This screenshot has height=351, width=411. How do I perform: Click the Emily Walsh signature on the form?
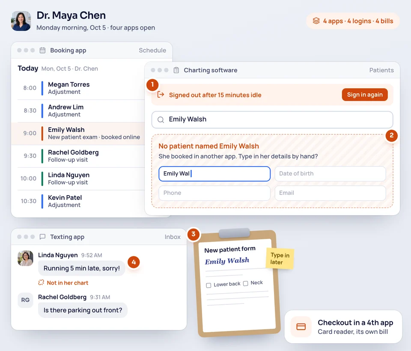[227, 261]
